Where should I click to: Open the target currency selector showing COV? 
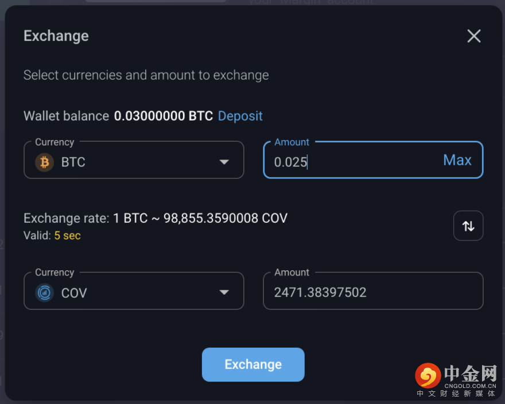(133, 292)
